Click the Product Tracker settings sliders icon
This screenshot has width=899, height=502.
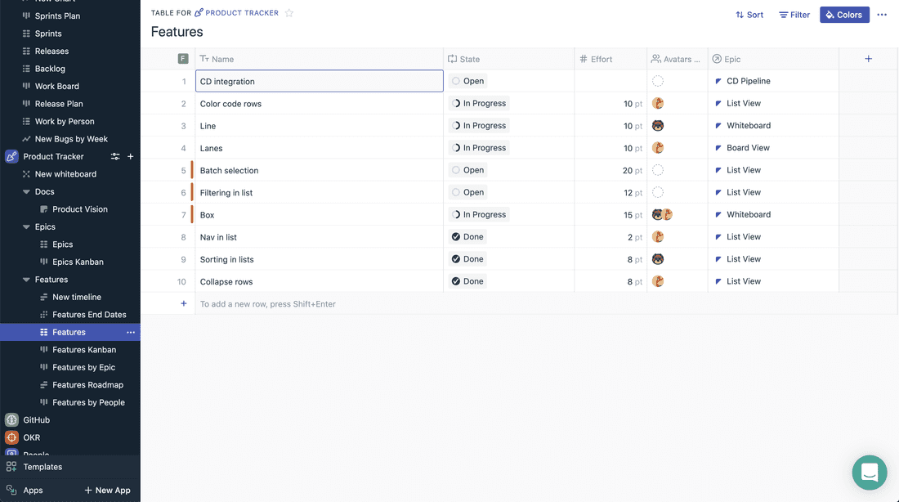point(115,157)
